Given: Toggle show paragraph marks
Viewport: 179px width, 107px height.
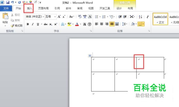Looking at the screenshot, I should tap(148, 17).
